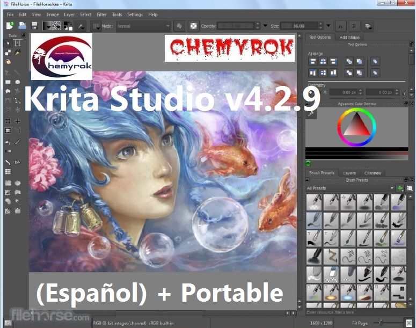The width and height of the screenshot is (416, 328).
Task: Select the Text tool in the toolbox
Action: (18, 43)
